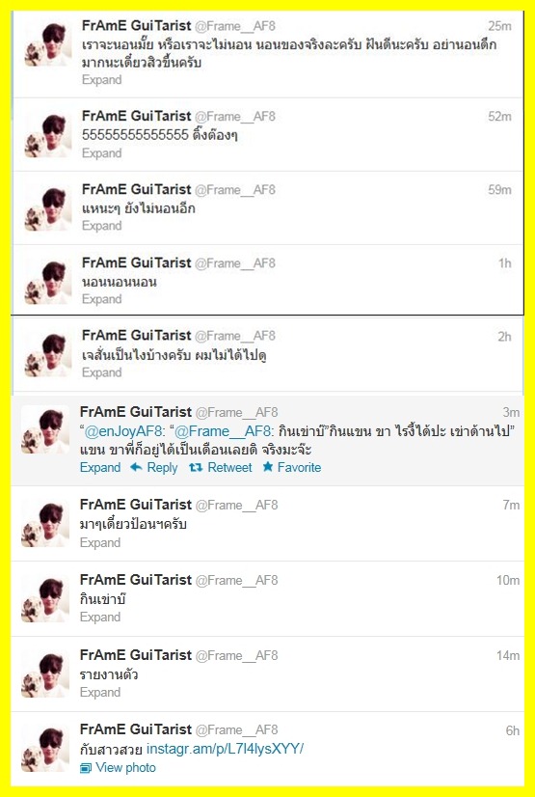Click the Reply arrow icon on the 3m tweet
This screenshot has width=535, height=797.
(x=136, y=467)
